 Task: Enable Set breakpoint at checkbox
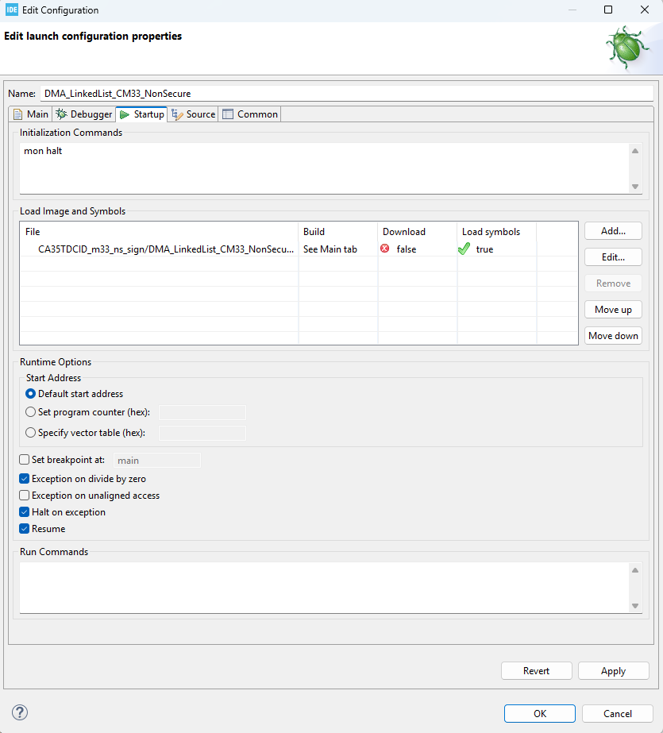(x=25, y=460)
